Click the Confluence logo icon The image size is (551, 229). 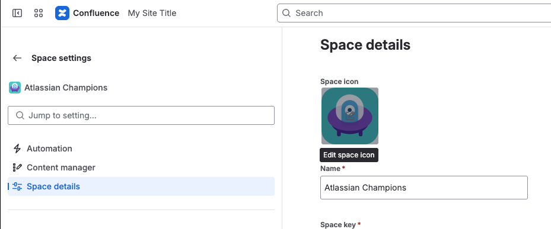(62, 14)
